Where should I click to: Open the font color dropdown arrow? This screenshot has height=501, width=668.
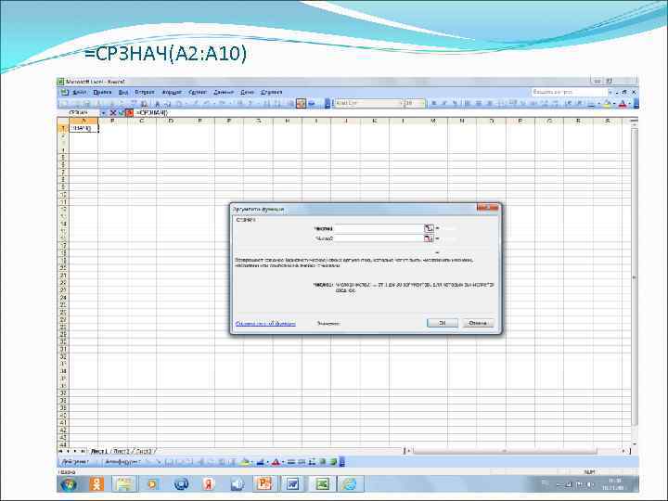pyautogui.click(x=629, y=104)
